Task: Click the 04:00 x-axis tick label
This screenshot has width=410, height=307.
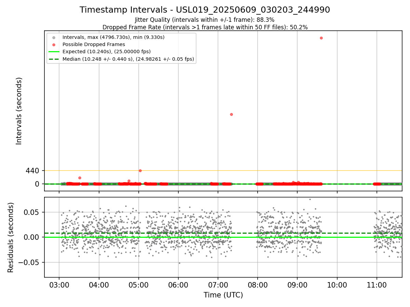Action: tap(99, 284)
